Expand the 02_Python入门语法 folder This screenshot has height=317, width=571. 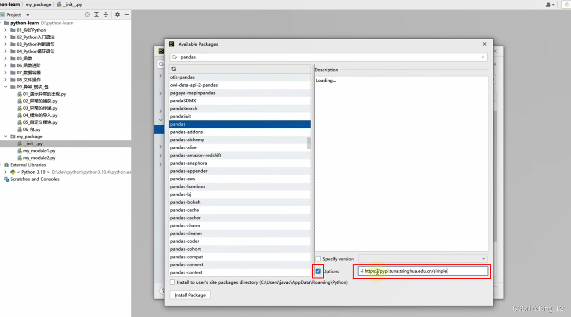click(5, 37)
